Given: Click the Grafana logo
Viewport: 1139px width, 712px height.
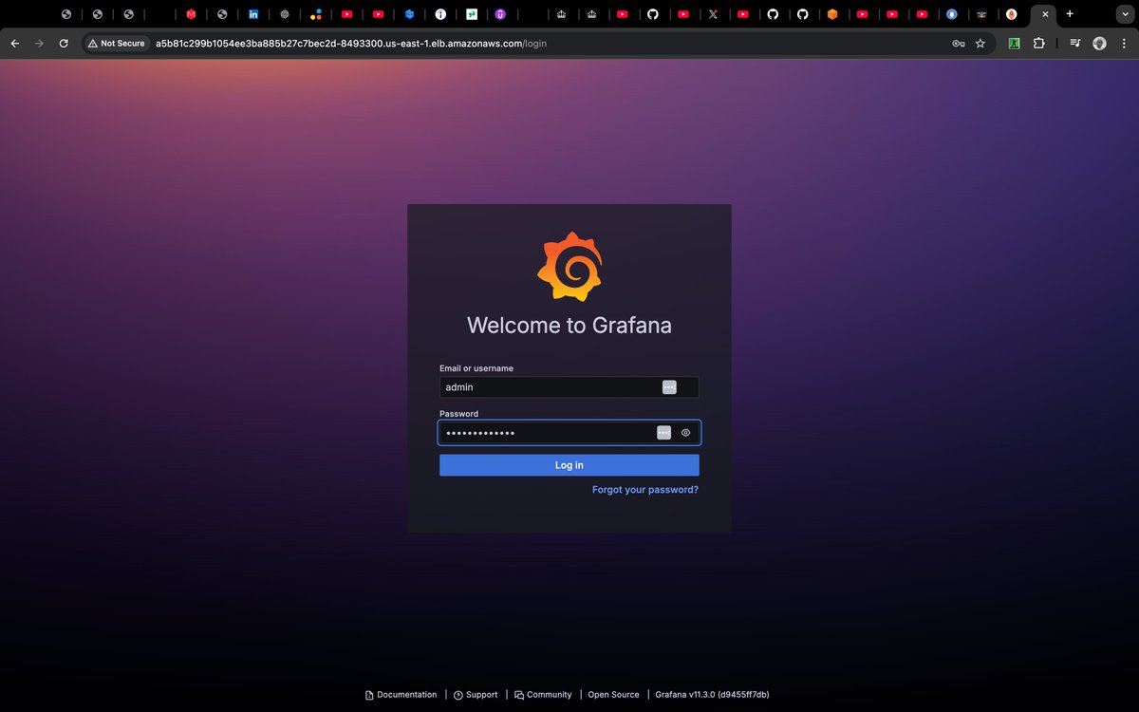Looking at the screenshot, I should point(569,266).
